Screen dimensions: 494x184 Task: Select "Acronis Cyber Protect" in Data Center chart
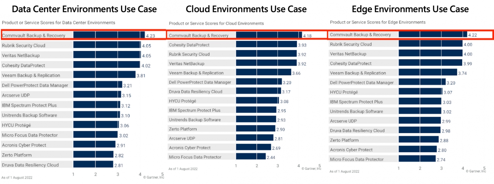coord(24,145)
